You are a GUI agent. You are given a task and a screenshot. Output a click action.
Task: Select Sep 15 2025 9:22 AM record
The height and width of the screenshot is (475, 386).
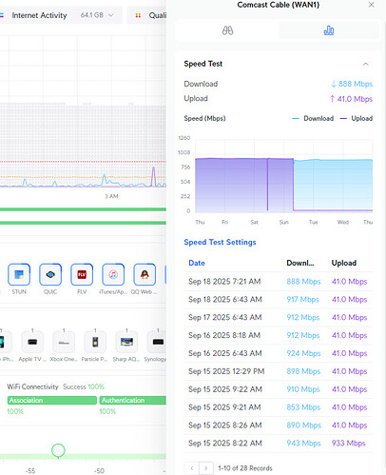tap(278, 389)
